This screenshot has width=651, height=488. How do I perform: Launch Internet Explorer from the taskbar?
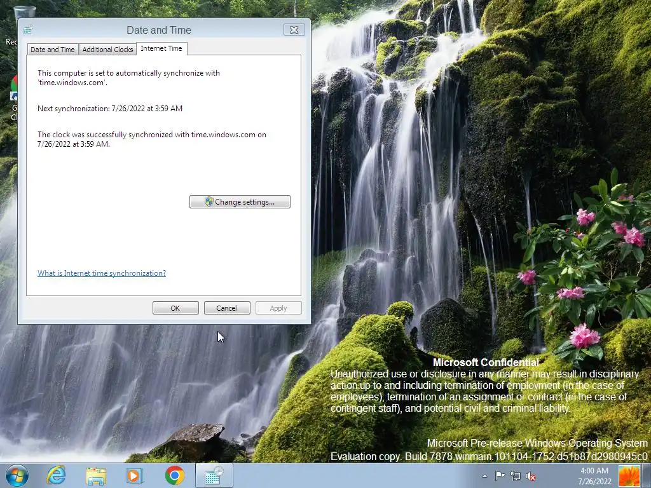pyautogui.click(x=56, y=475)
